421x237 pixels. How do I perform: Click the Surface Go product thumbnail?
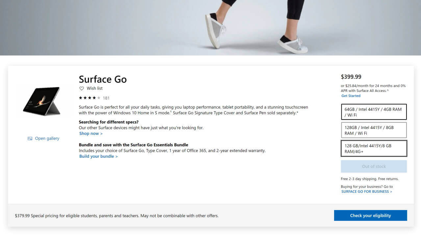(x=42, y=101)
